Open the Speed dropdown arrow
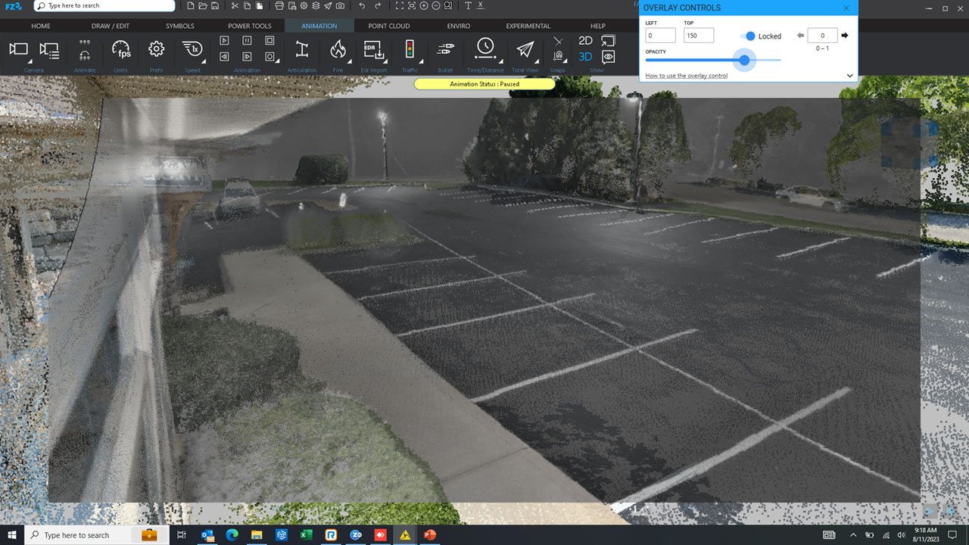Screen dimensions: 969x545 [205, 61]
